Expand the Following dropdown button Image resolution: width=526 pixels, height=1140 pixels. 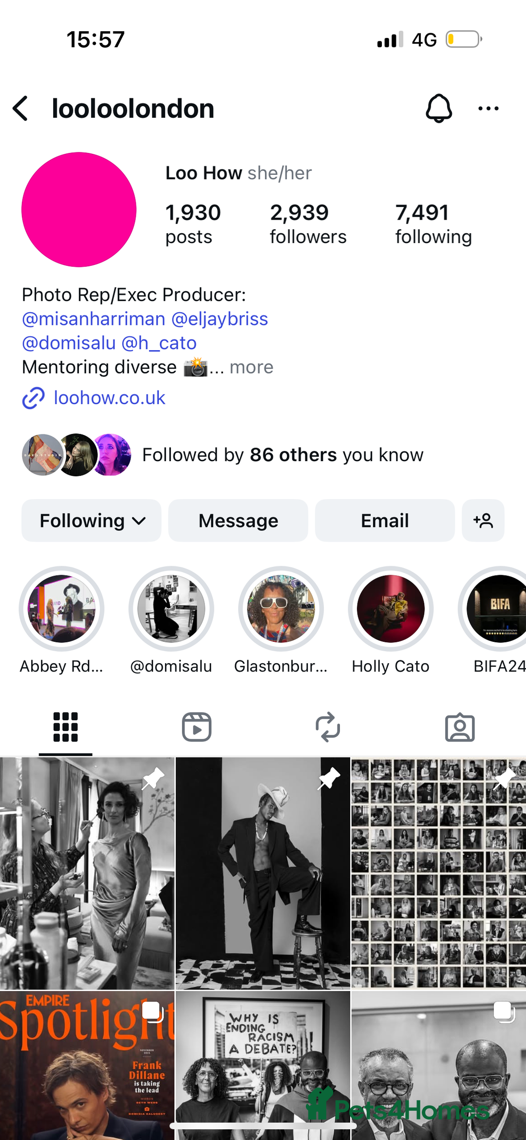click(92, 521)
